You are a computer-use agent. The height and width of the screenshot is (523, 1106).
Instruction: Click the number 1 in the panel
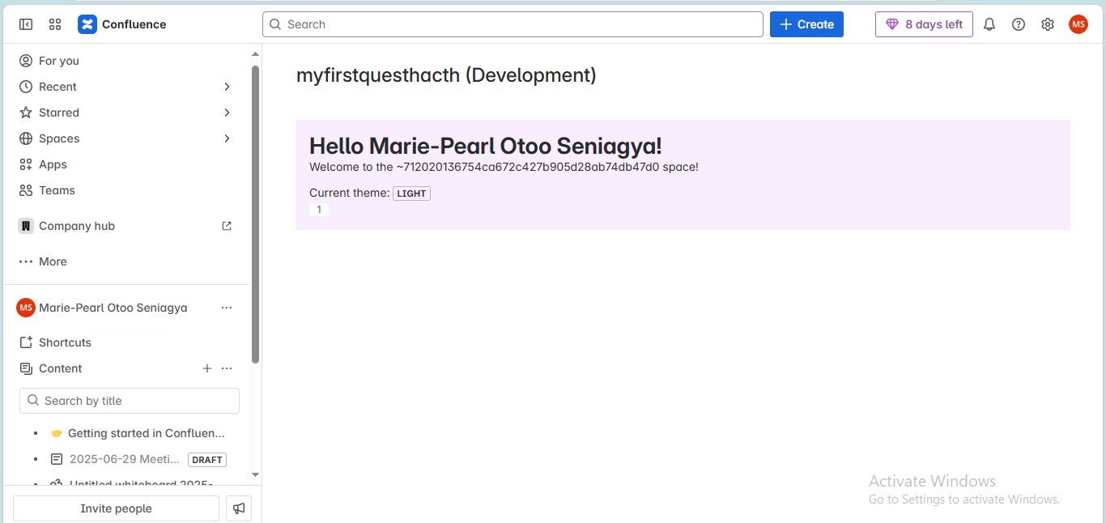point(319,210)
